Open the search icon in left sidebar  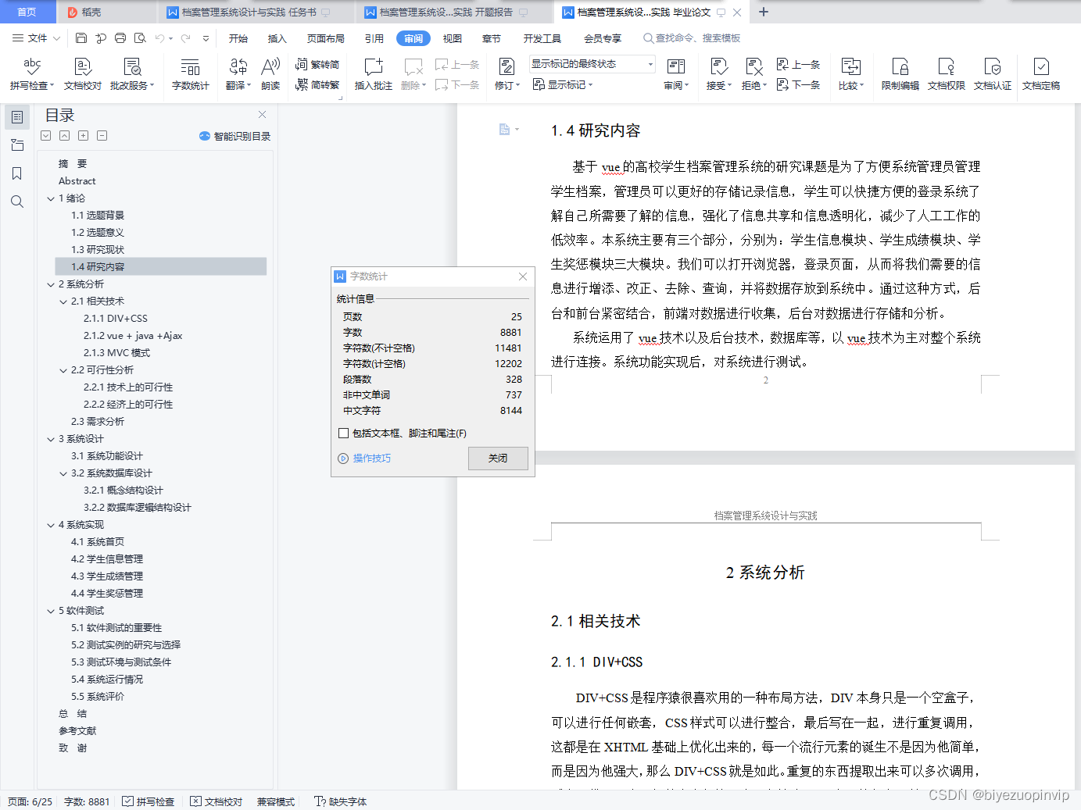(16, 202)
